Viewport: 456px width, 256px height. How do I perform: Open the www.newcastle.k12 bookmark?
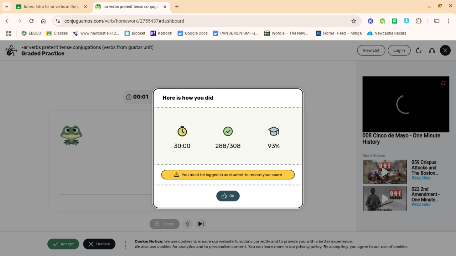(96, 33)
